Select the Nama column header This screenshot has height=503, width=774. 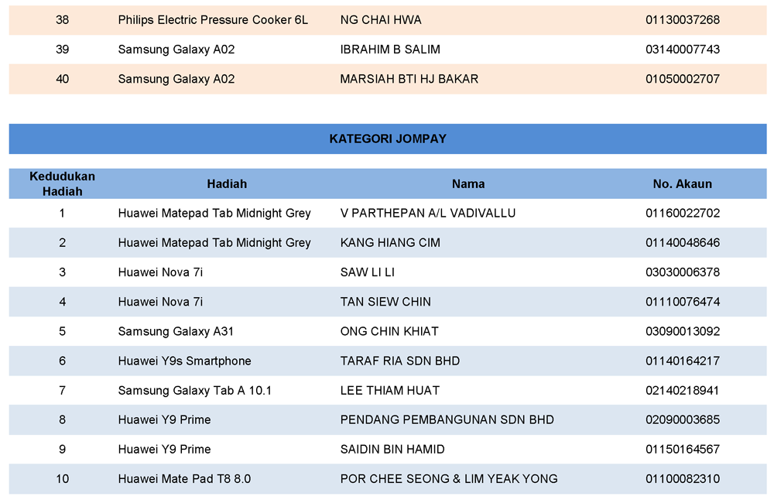point(468,183)
